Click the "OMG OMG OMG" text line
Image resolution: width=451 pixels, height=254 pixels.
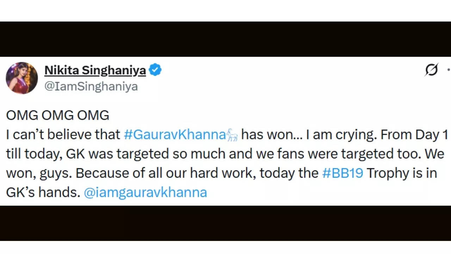point(57,115)
